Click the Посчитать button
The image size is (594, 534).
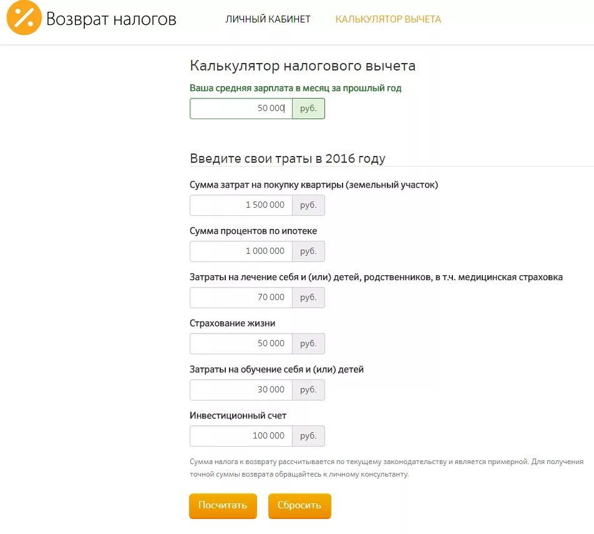click(x=223, y=506)
